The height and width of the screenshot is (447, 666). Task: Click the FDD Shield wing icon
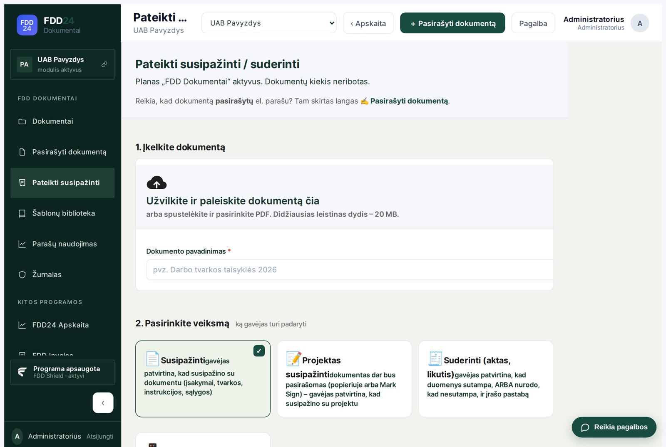pos(22,372)
